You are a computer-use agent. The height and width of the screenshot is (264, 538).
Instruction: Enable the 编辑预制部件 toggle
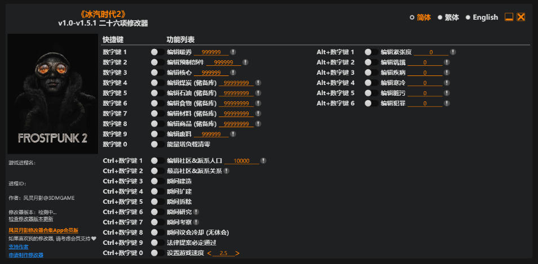coord(158,62)
